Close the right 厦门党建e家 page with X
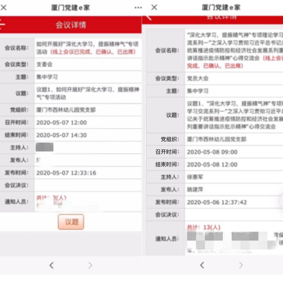The image size is (283, 283). tap(154, 8)
